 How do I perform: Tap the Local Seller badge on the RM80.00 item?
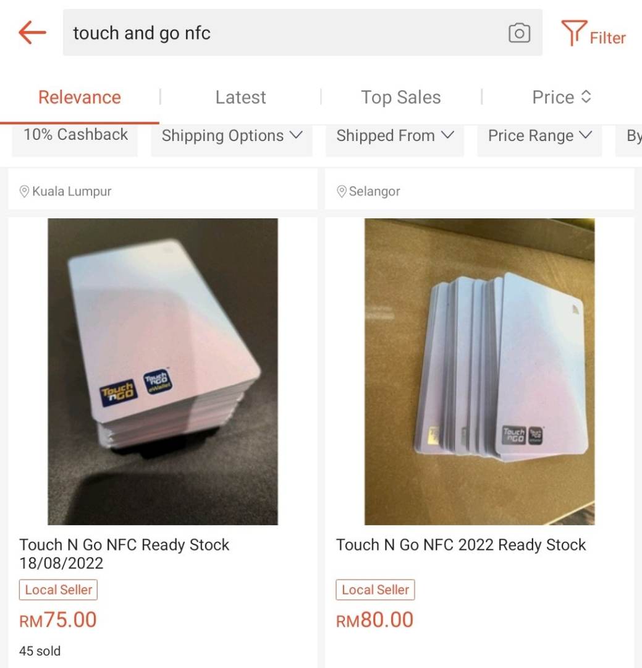click(x=375, y=590)
